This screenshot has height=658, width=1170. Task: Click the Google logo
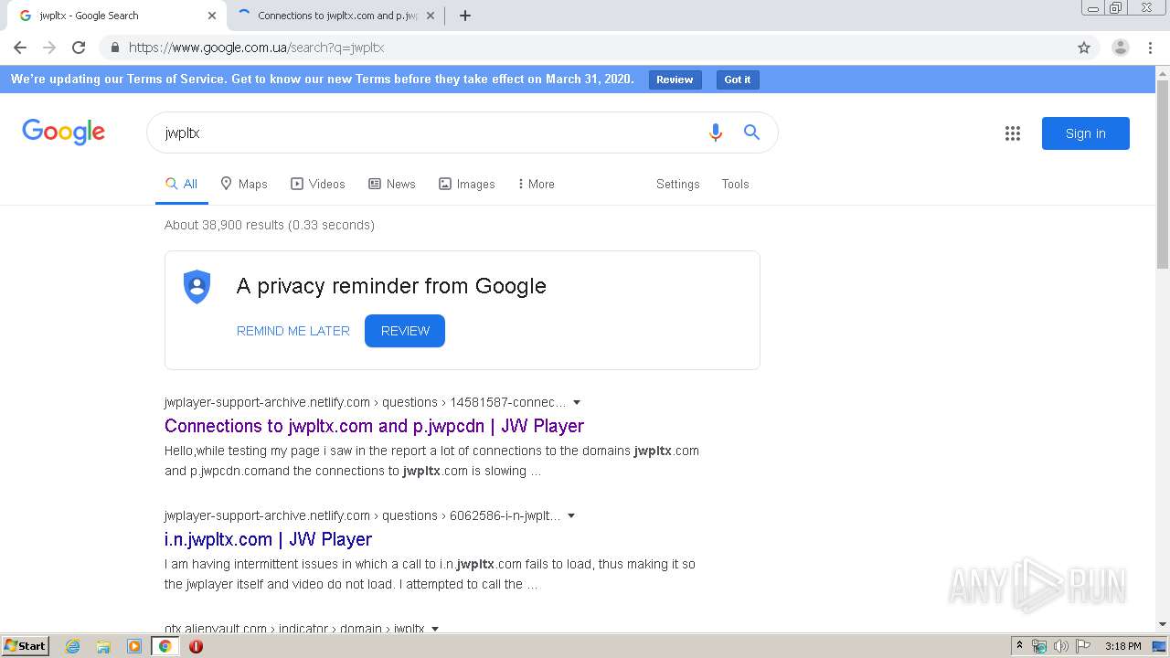[x=64, y=133]
